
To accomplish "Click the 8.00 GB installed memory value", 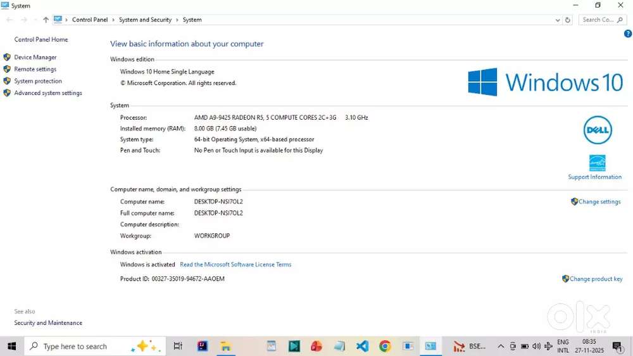I will point(225,129).
